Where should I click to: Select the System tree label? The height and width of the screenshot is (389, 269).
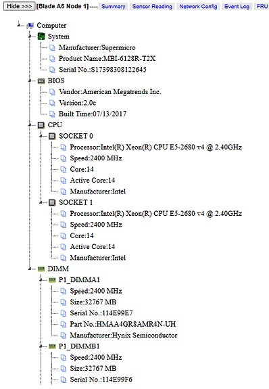pyautogui.click(x=59, y=37)
